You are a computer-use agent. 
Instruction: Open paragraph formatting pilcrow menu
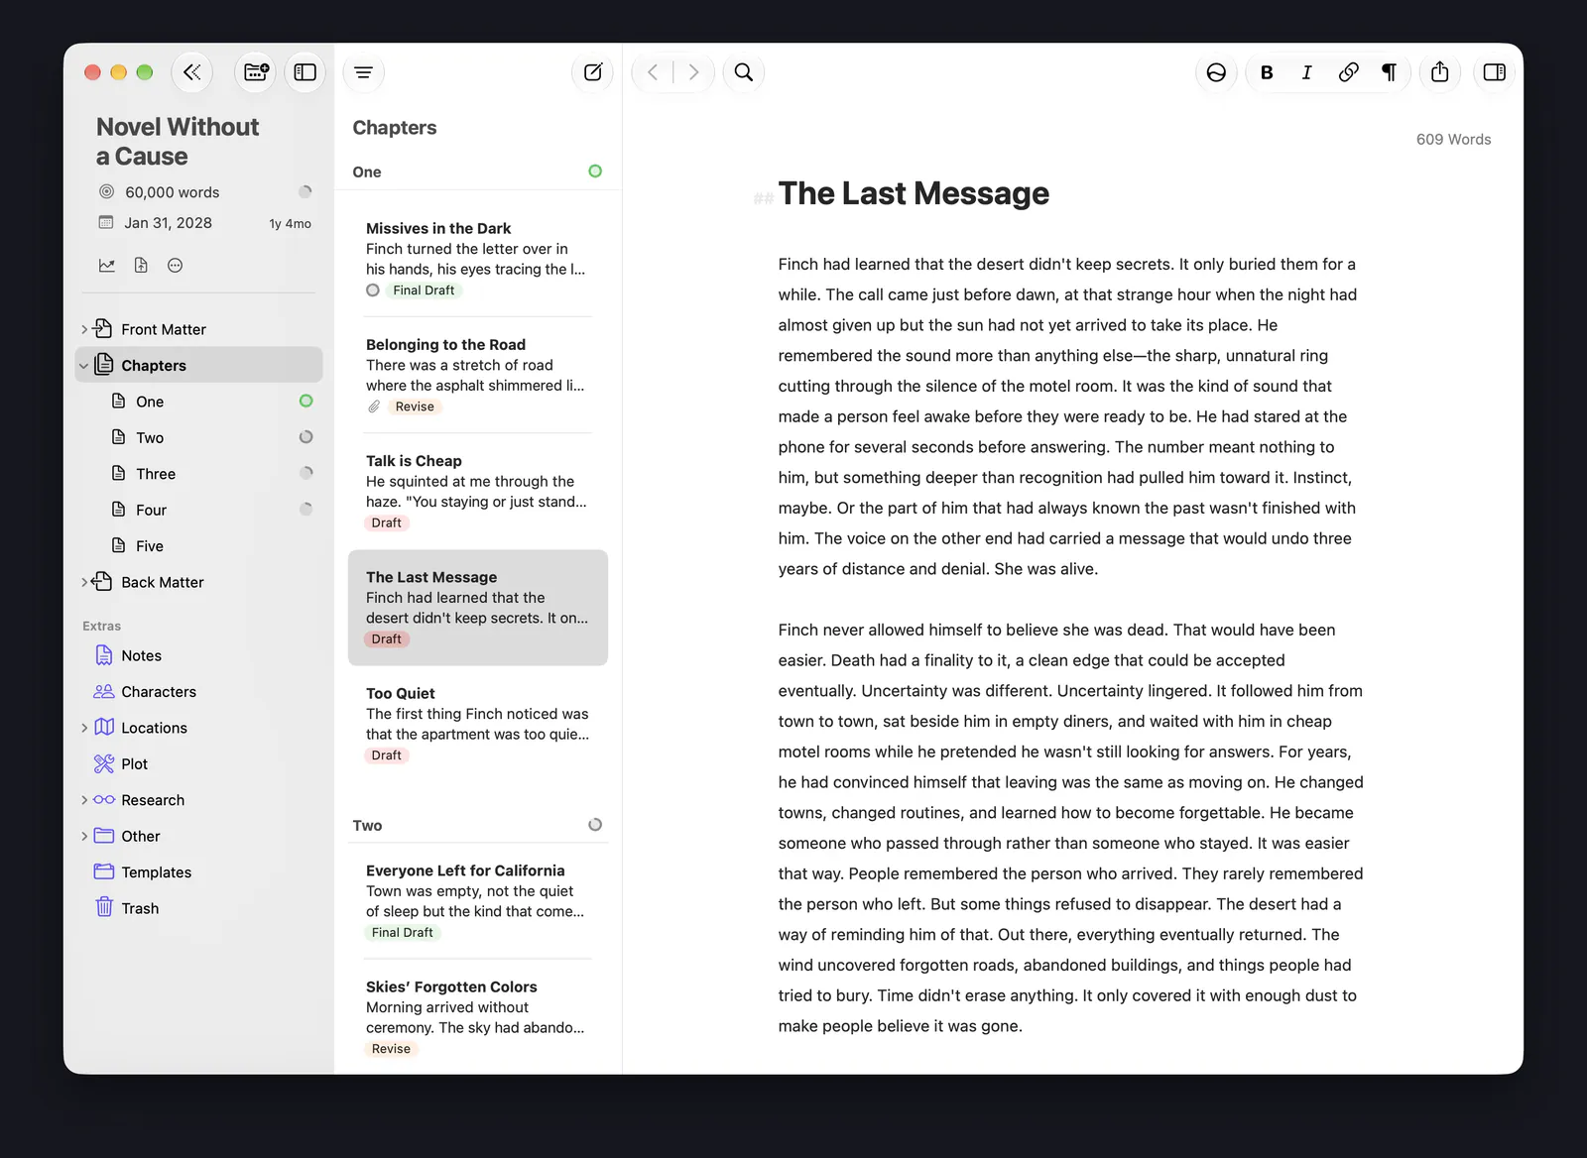(x=1389, y=72)
